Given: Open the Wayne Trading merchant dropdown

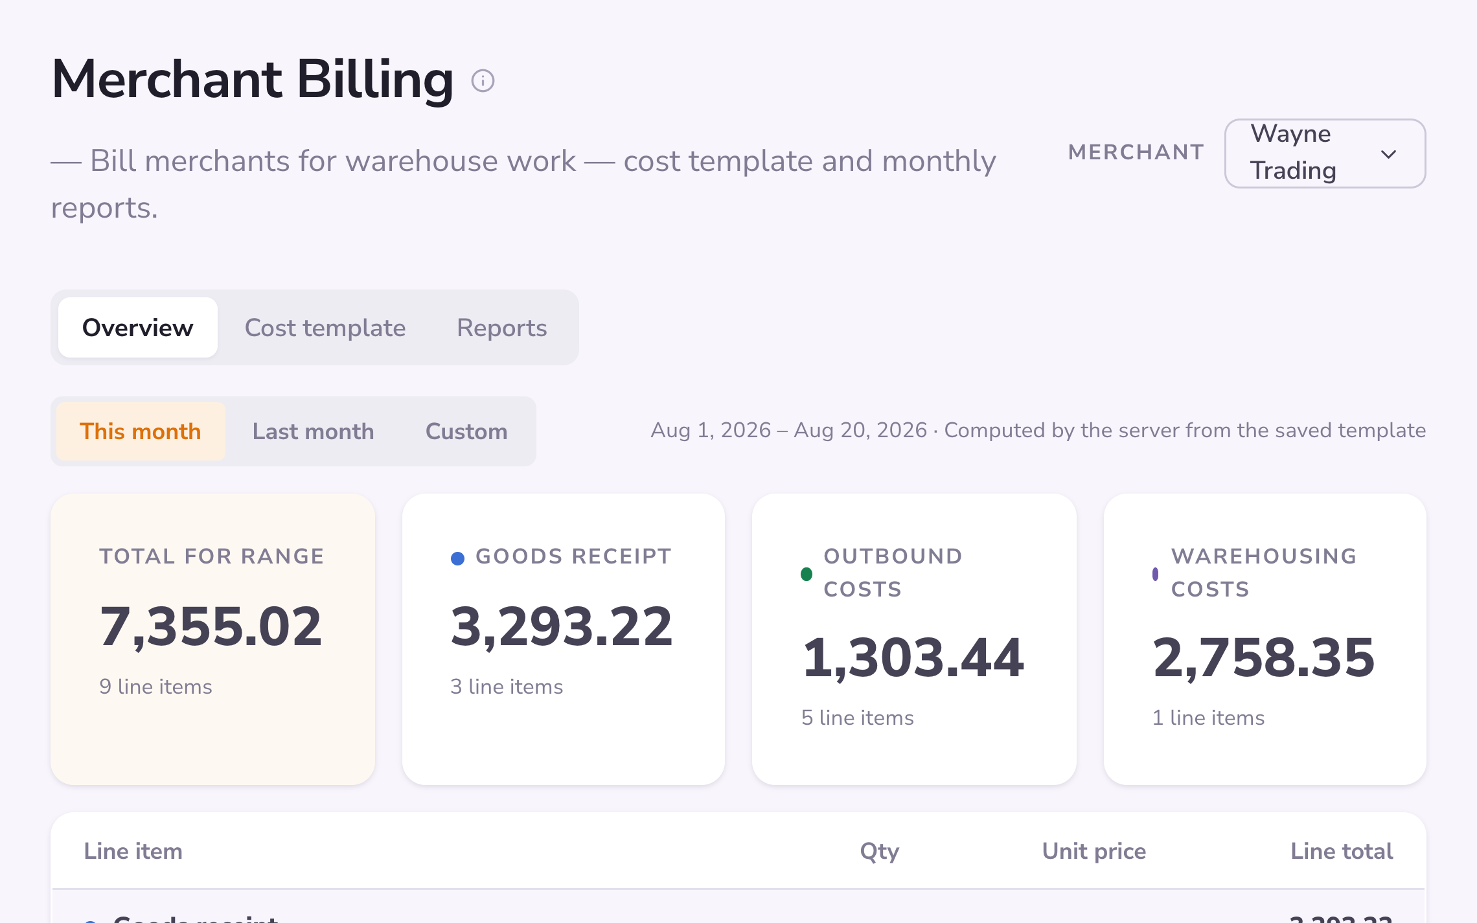Looking at the screenshot, I should click(x=1325, y=154).
